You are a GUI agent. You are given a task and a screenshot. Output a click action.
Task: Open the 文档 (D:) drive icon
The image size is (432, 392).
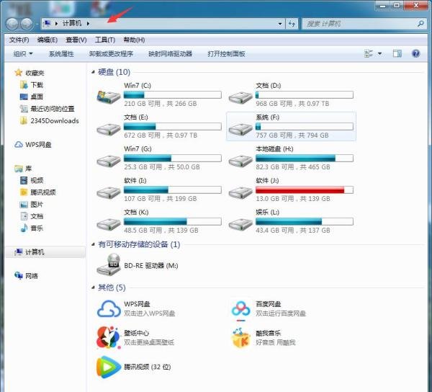[240, 97]
